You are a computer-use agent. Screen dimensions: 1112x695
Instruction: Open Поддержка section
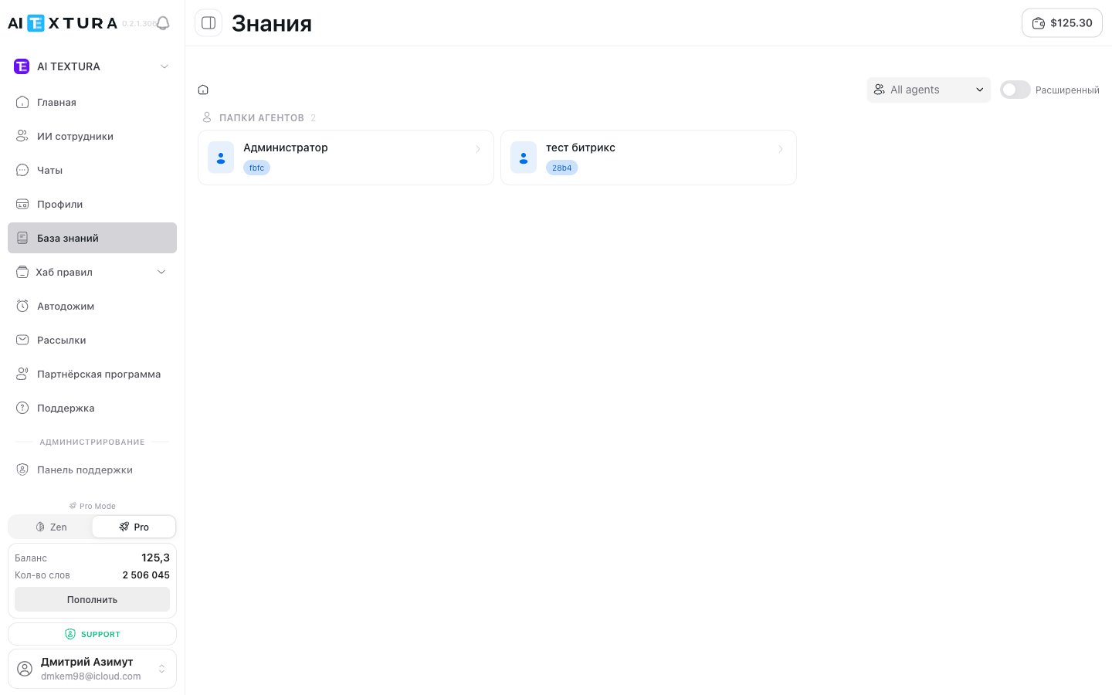pos(92,408)
